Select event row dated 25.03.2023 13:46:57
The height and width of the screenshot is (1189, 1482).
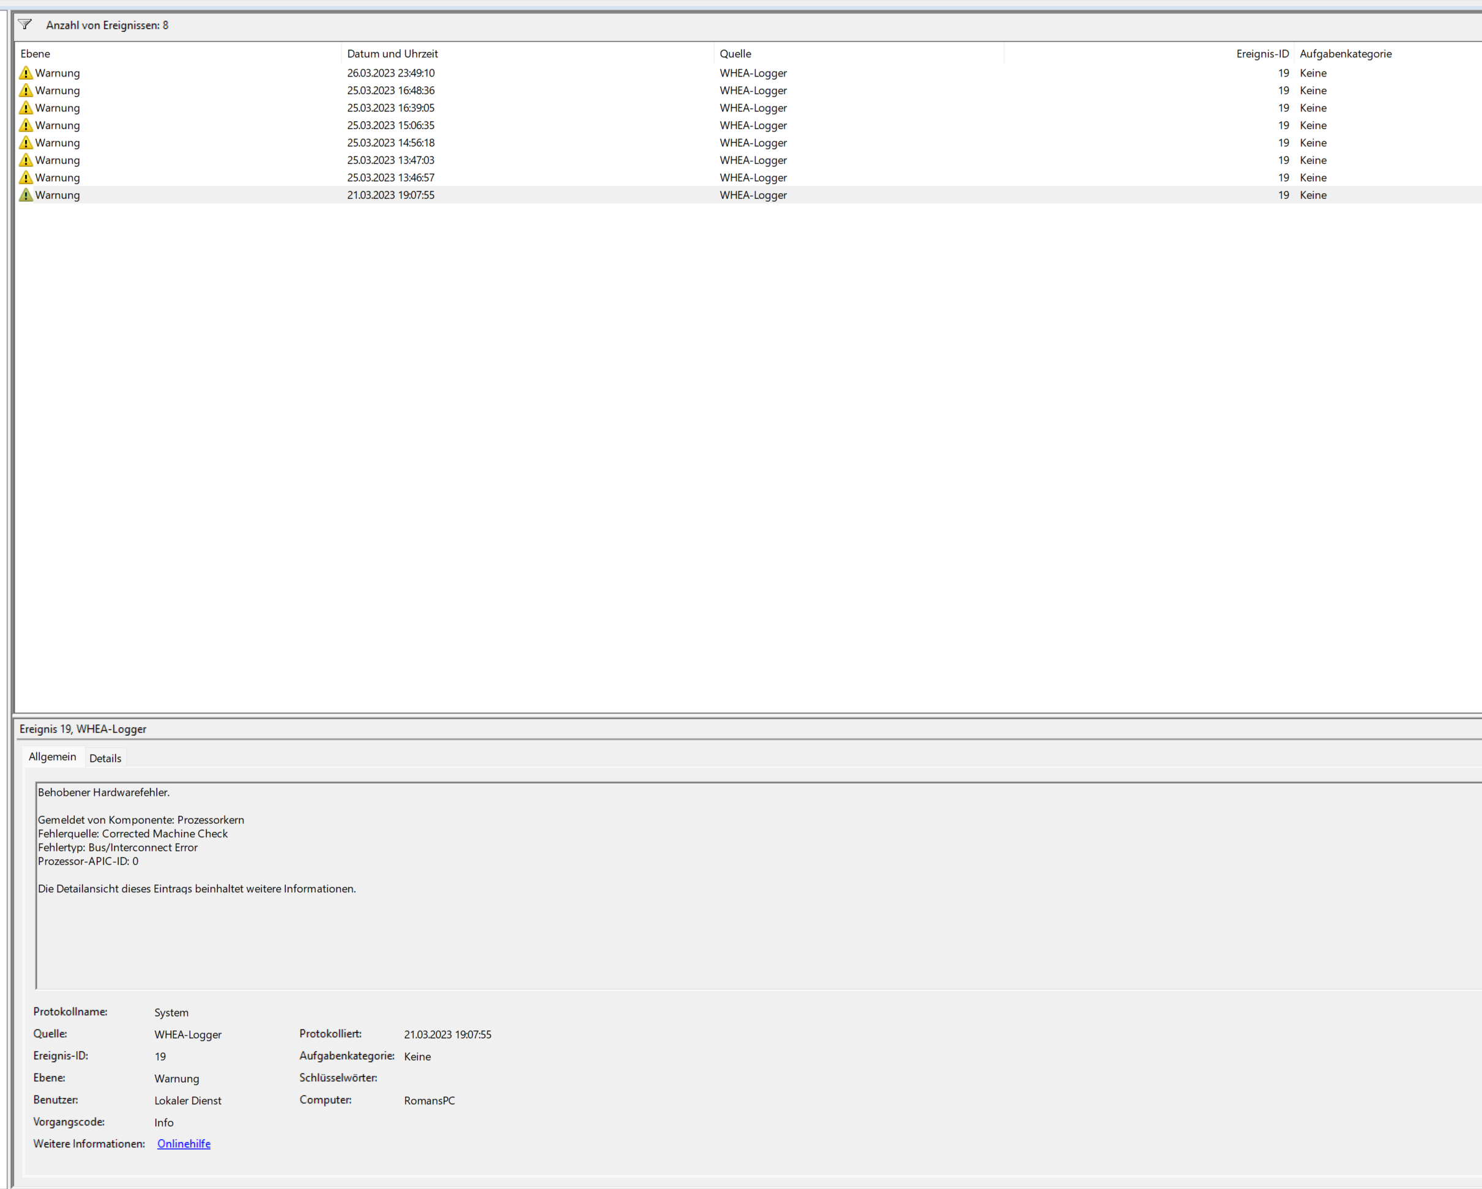tap(390, 177)
